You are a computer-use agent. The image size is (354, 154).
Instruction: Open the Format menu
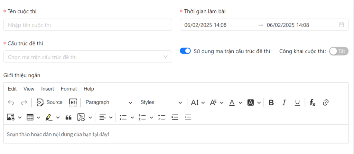[69, 89]
